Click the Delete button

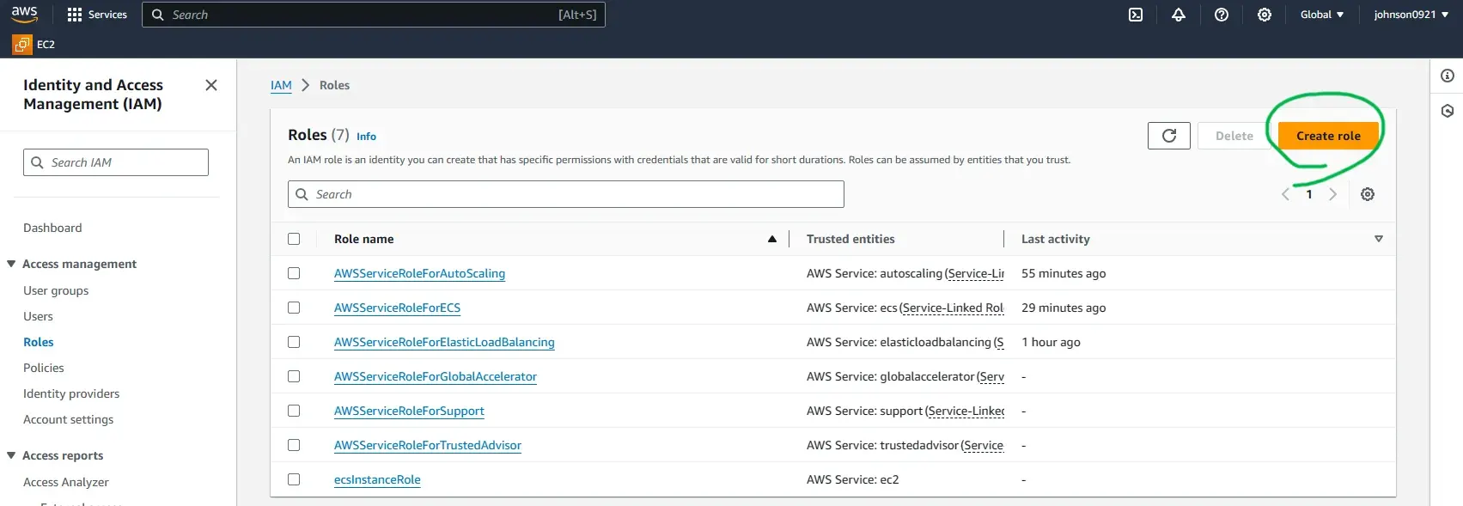pyautogui.click(x=1234, y=136)
